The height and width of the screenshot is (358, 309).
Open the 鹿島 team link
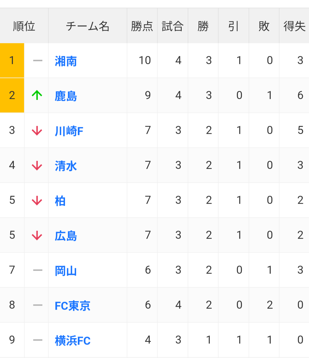pyautogui.click(x=66, y=96)
